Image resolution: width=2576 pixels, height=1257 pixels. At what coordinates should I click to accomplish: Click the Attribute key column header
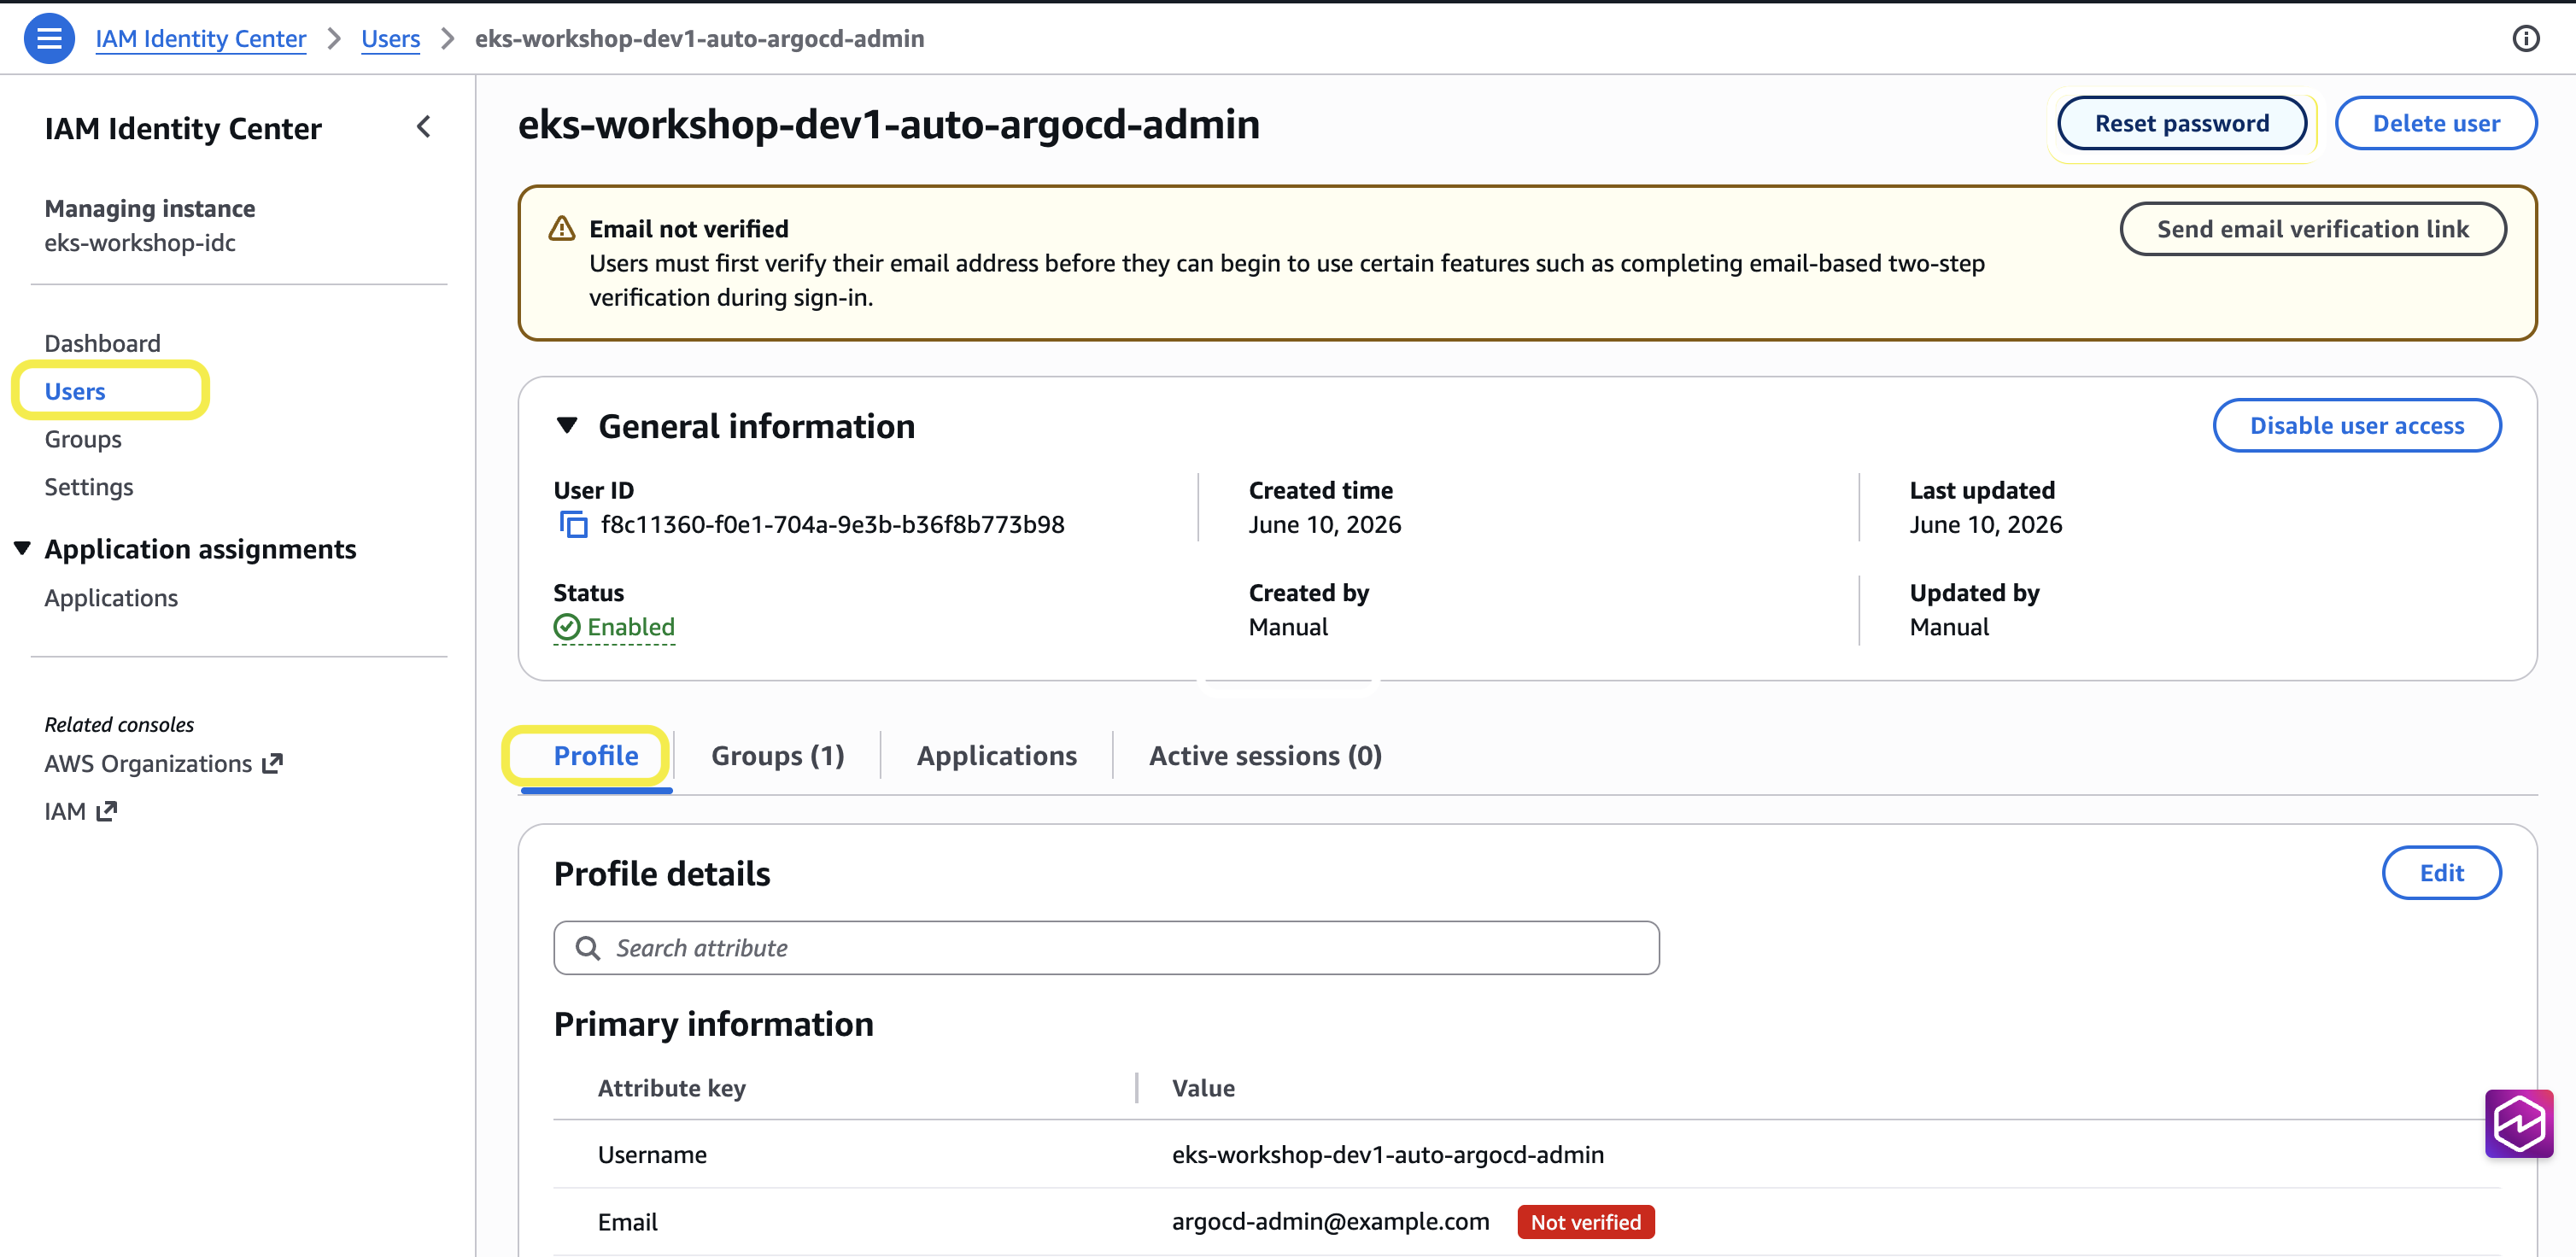pyautogui.click(x=671, y=1088)
